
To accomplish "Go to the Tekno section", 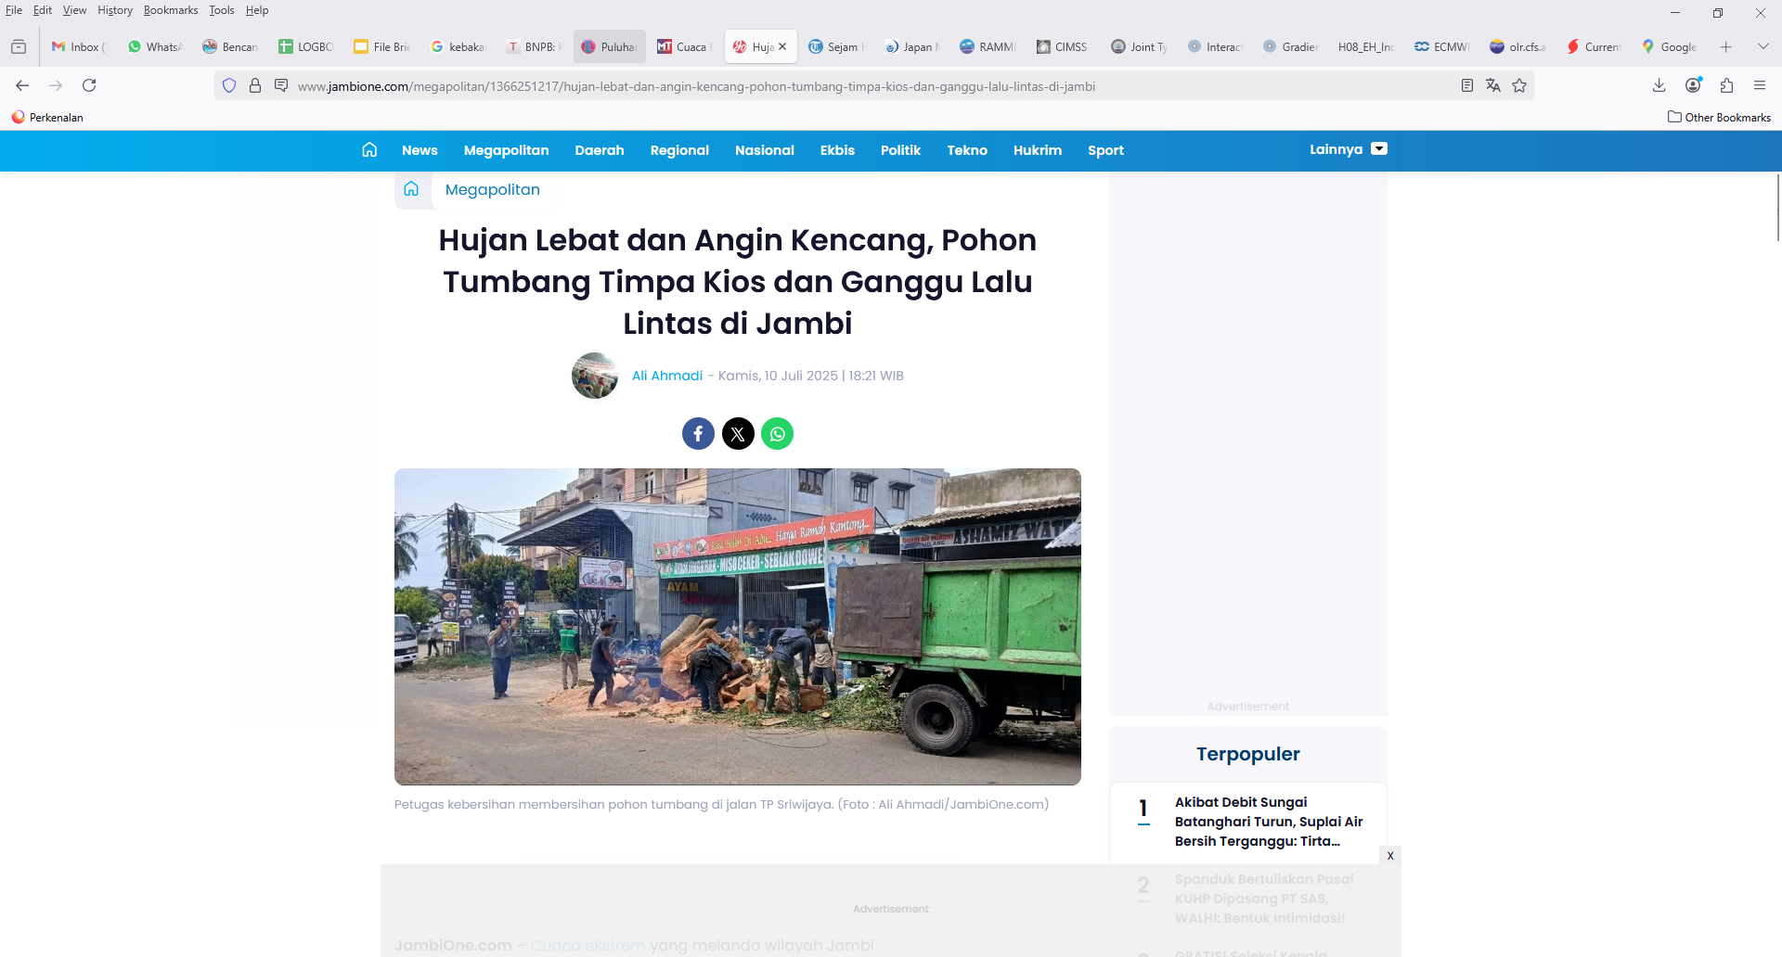I will point(967,150).
